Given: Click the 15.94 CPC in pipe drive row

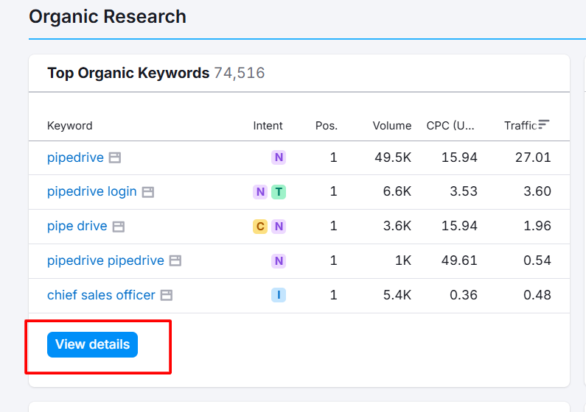Looking at the screenshot, I should [459, 226].
